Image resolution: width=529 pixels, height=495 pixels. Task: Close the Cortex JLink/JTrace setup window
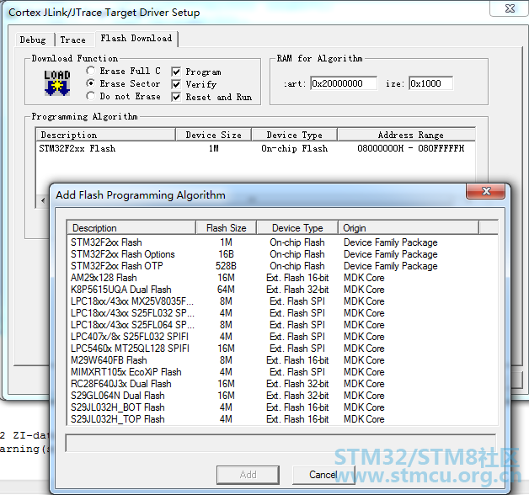pos(510,8)
